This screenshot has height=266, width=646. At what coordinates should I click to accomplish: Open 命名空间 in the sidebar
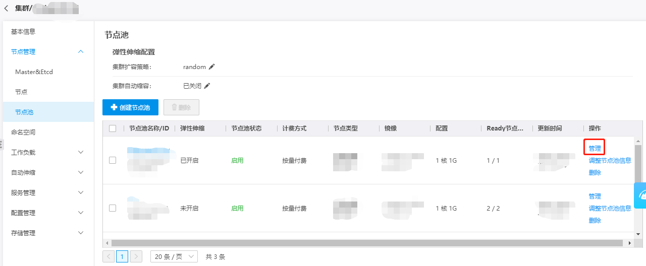[x=23, y=132]
